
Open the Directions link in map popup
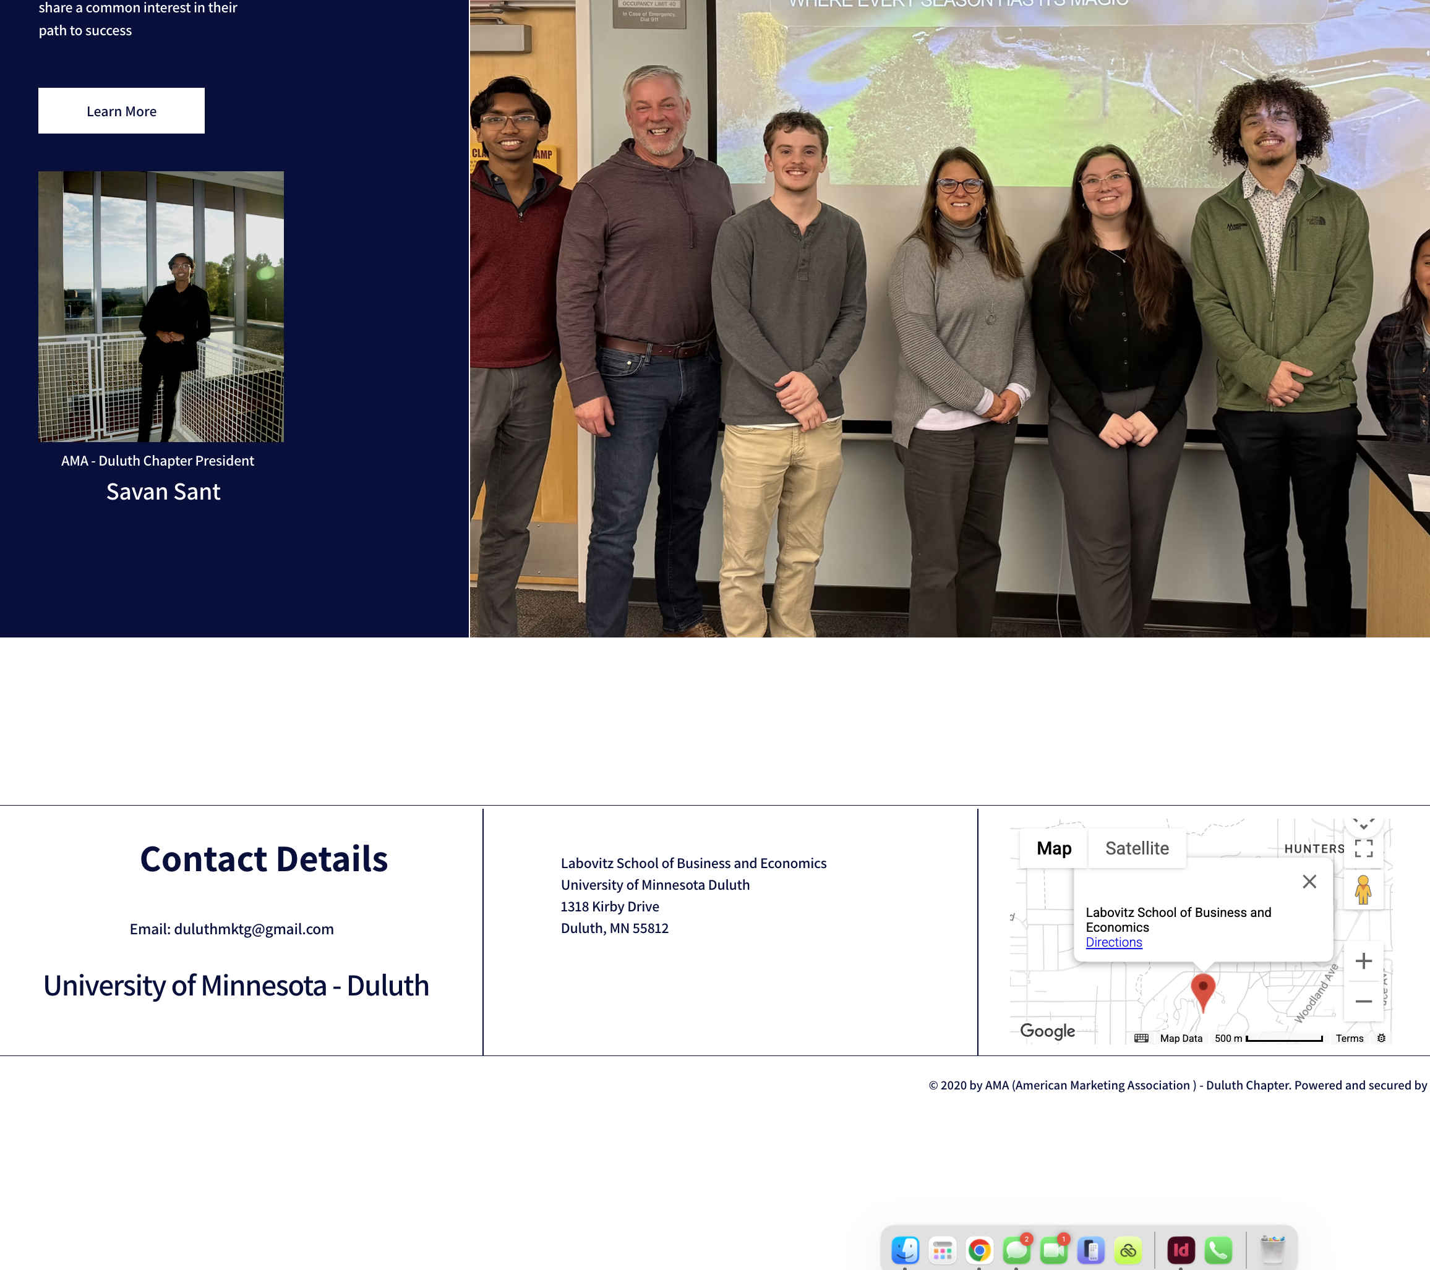point(1114,942)
